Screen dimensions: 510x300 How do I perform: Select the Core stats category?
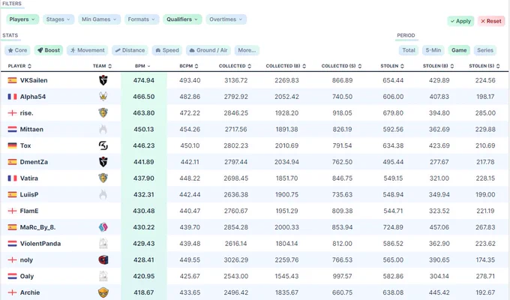click(x=17, y=50)
